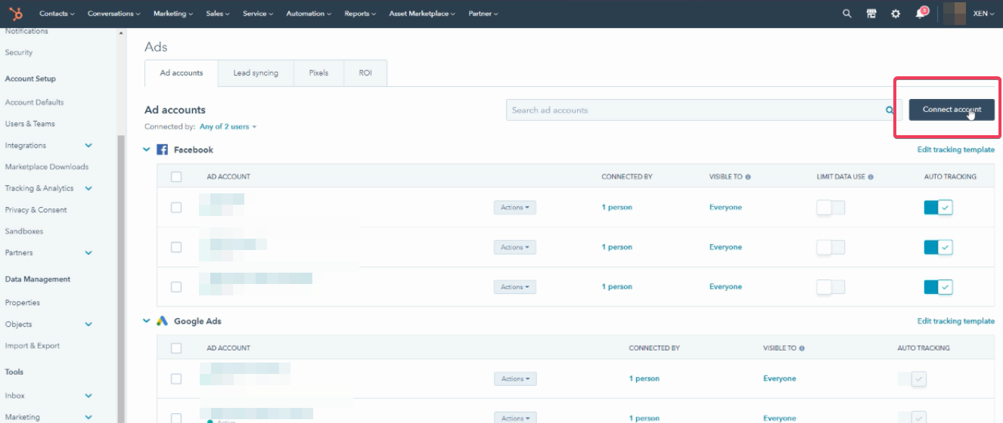Image resolution: width=1003 pixels, height=423 pixels.
Task: Click the user avatar picture
Action: 955,14
